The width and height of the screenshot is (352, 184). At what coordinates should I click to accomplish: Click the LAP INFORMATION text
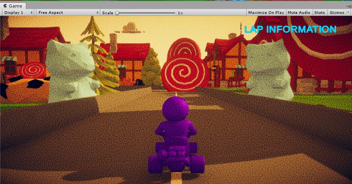point(290,29)
